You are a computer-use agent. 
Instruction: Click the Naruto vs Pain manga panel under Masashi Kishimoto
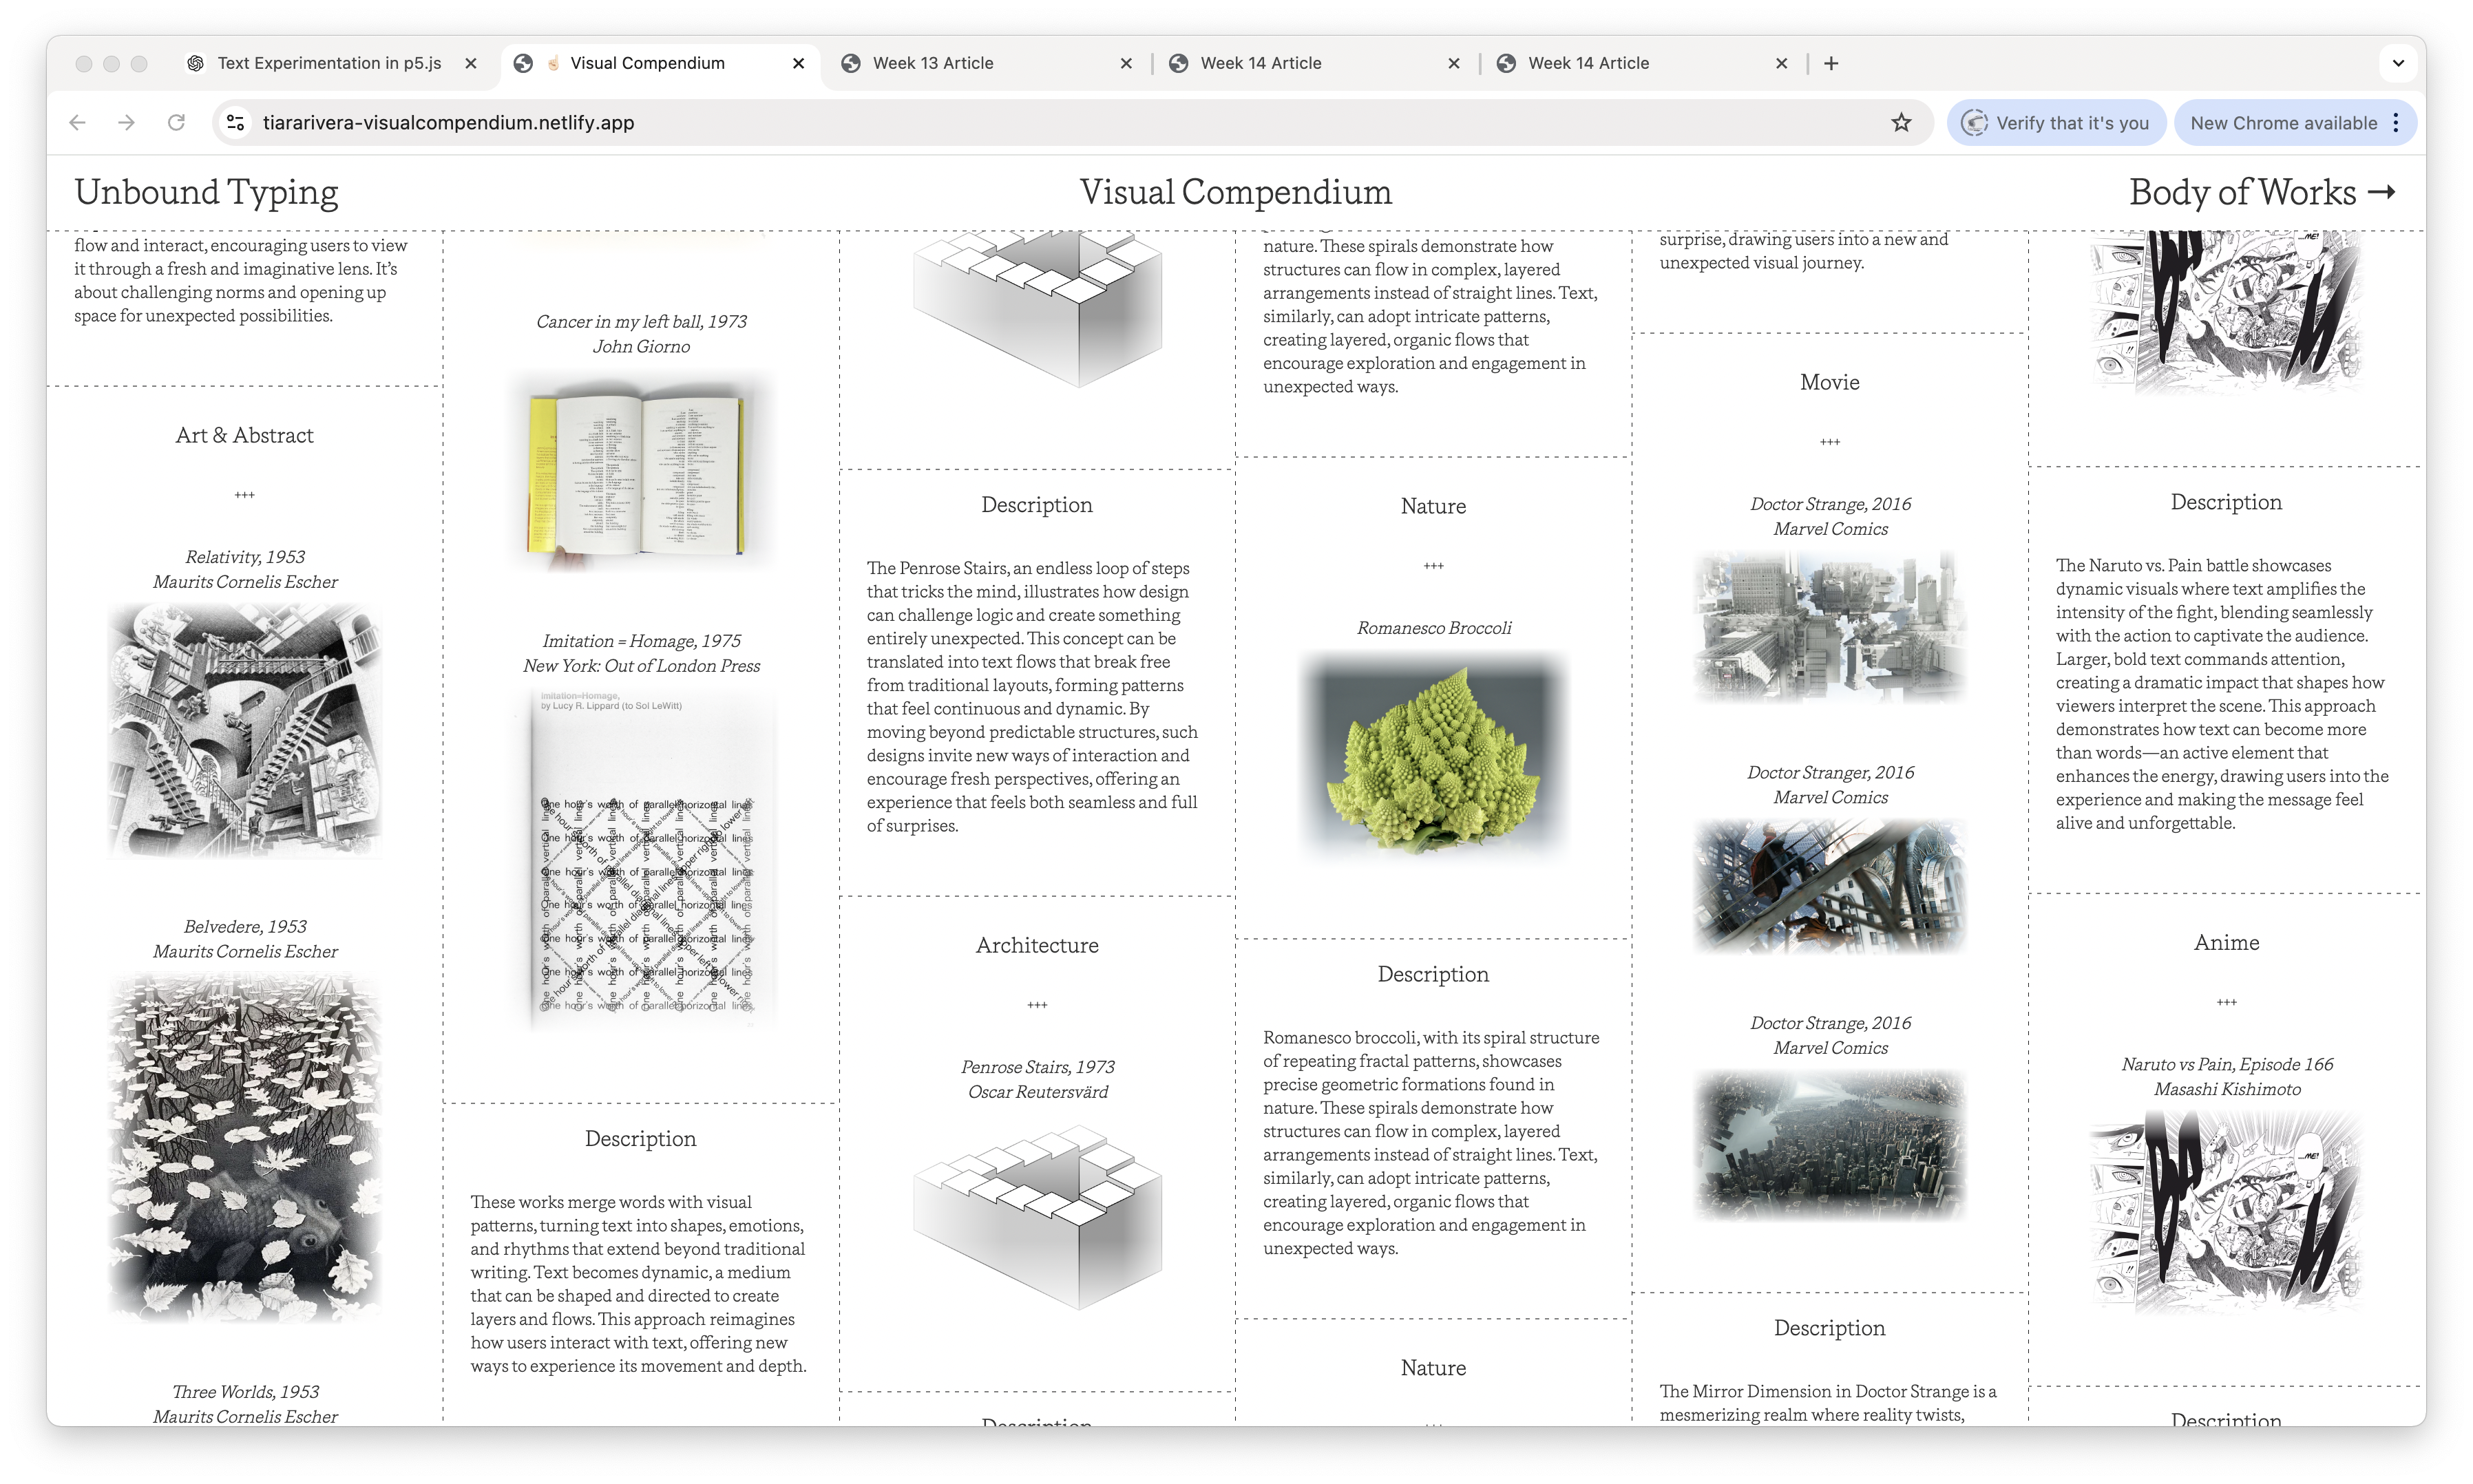pyautogui.click(x=2227, y=1210)
